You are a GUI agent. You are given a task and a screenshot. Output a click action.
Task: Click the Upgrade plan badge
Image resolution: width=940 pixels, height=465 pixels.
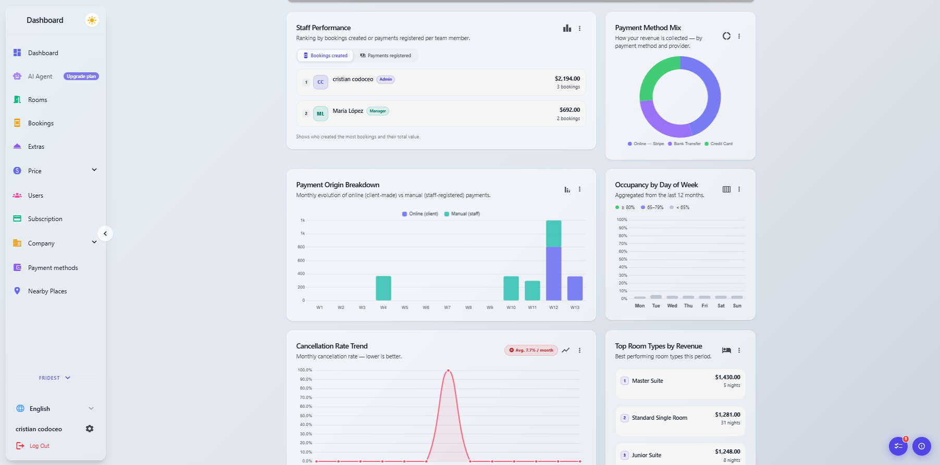click(x=81, y=76)
